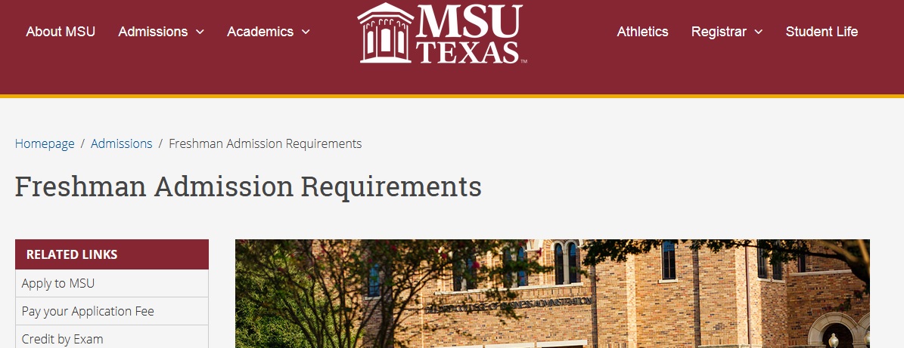Open the Apply to MSU sidebar link

click(x=58, y=284)
